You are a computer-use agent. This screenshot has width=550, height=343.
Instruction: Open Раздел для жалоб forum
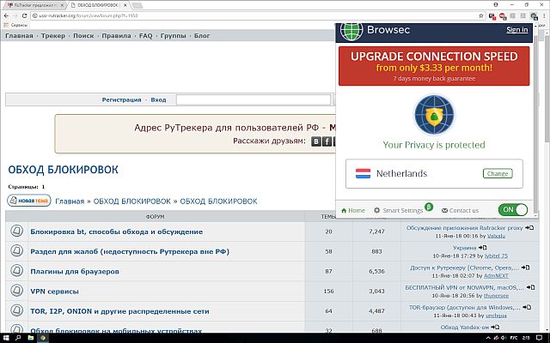tap(130, 251)
